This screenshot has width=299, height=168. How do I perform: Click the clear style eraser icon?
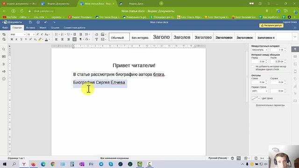[x=97, y=34]
